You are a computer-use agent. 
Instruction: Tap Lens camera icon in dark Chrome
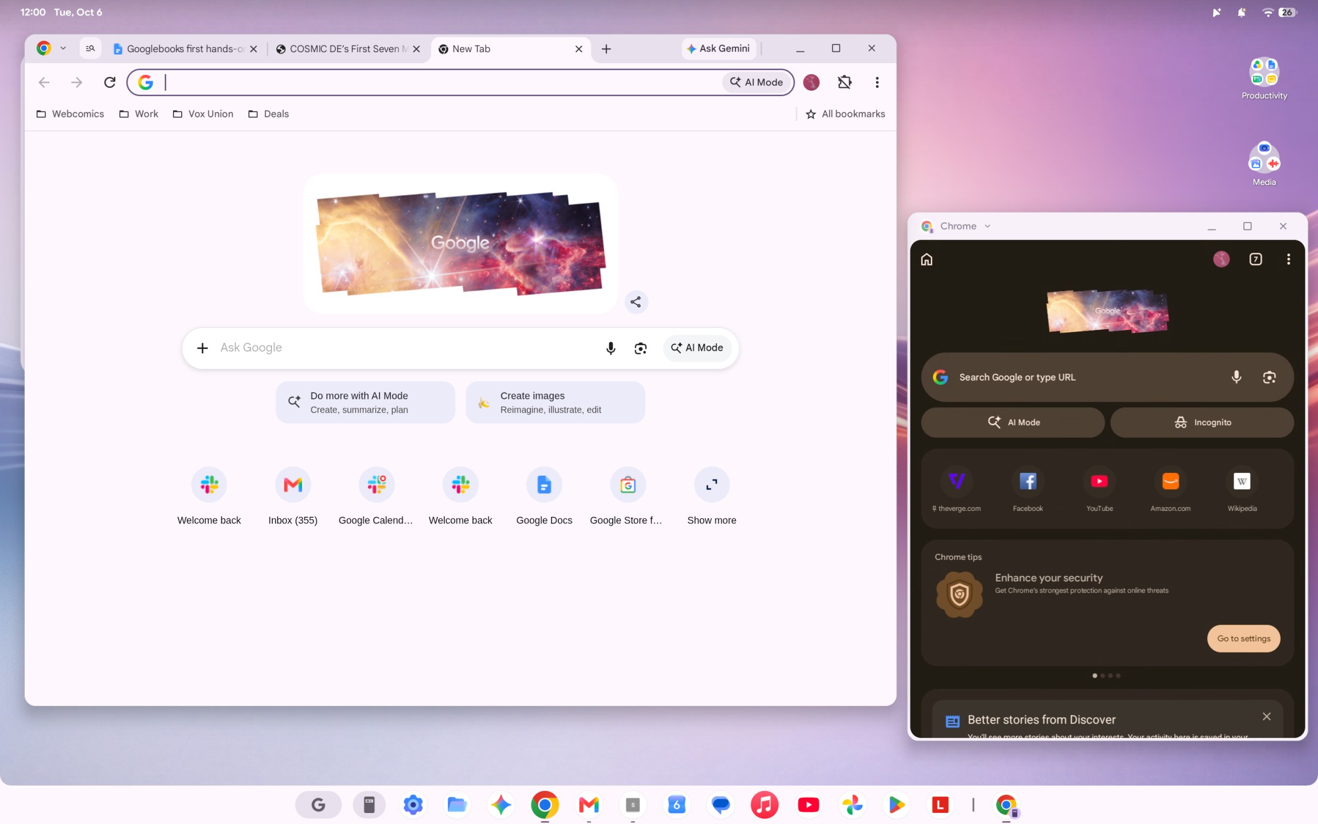[1269, 377]
